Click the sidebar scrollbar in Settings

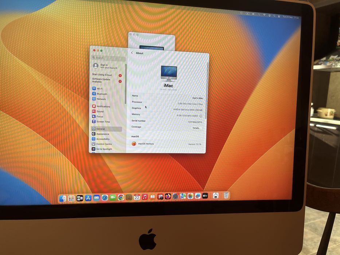coord(126,83)
